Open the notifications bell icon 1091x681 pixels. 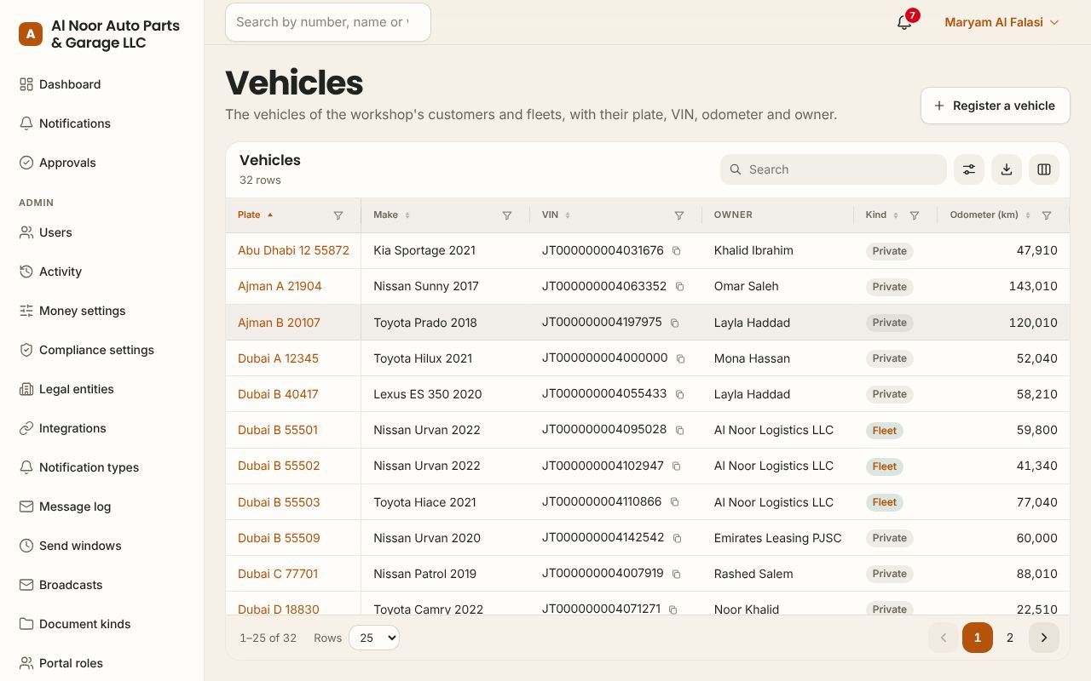(904, 23)
